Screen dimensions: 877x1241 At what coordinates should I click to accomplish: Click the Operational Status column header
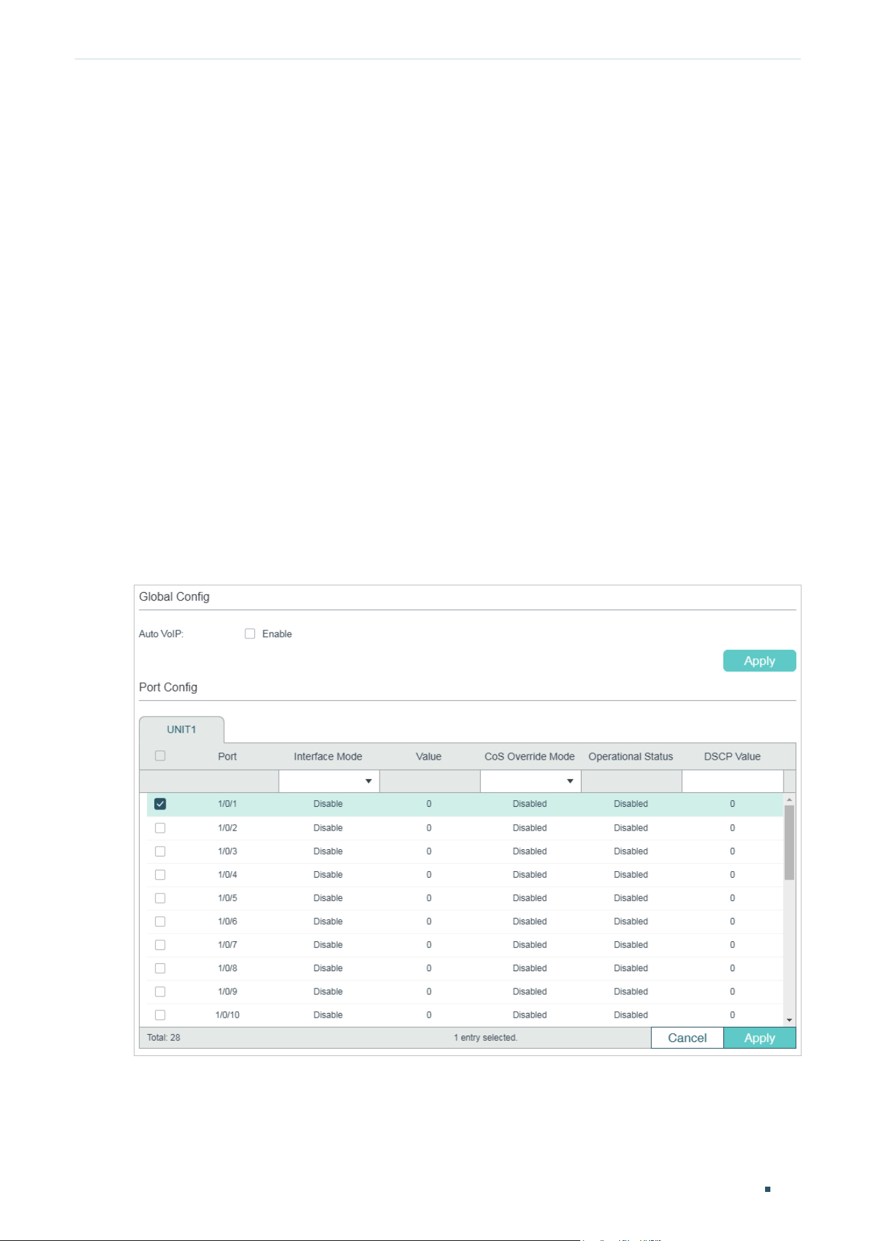coord(631,756)
